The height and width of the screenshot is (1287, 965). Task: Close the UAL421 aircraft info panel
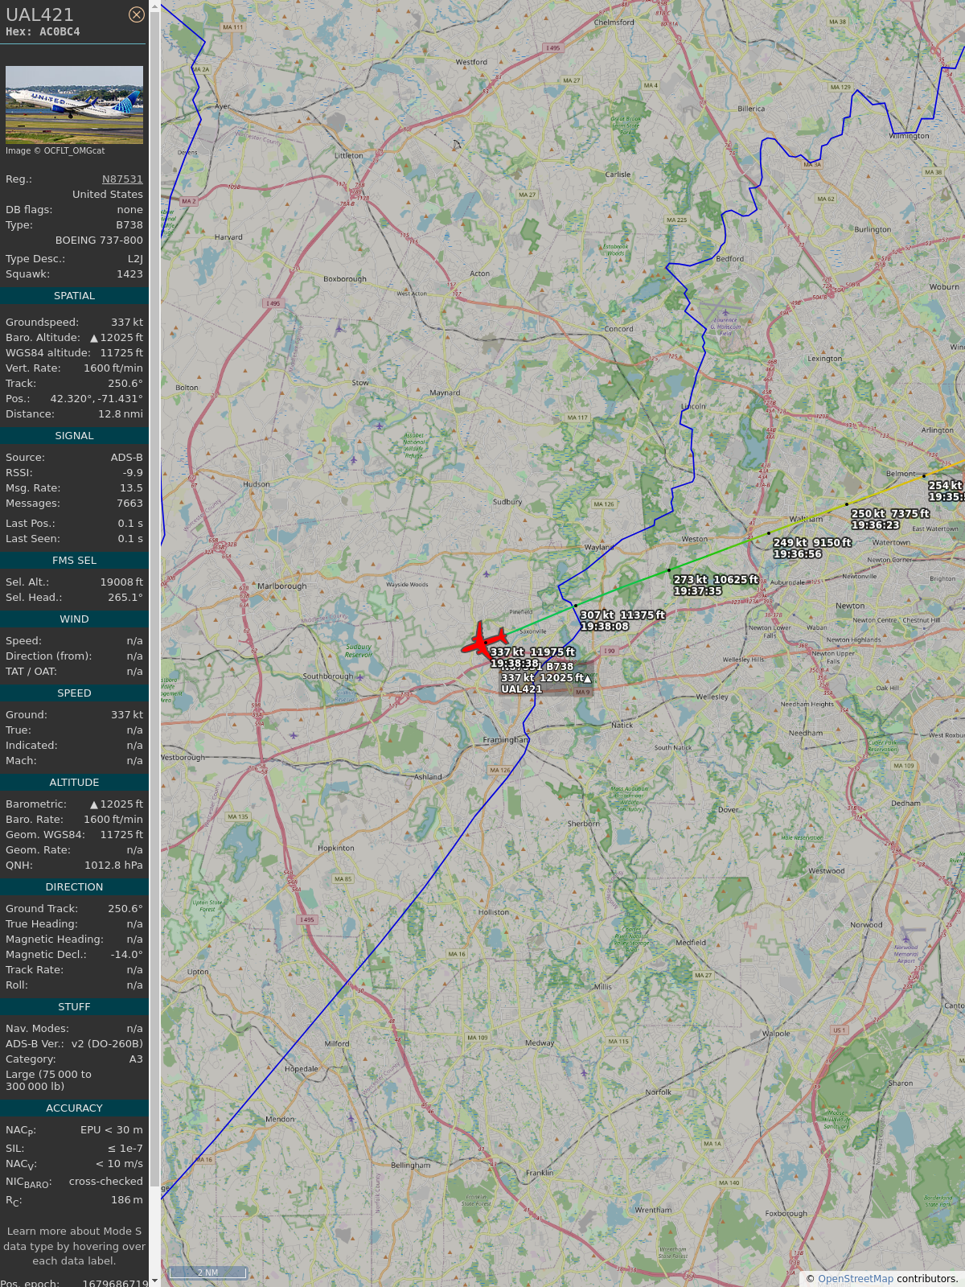click(x=137, y=14)
